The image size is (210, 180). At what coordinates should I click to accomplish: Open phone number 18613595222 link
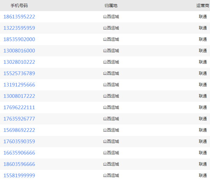19,17
